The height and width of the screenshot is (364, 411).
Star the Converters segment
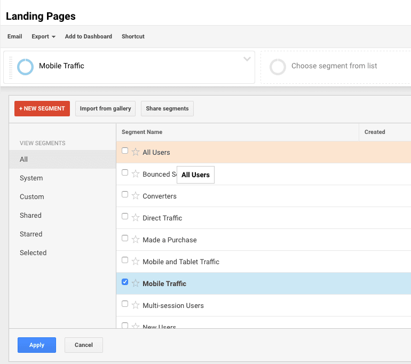(135, 196)
